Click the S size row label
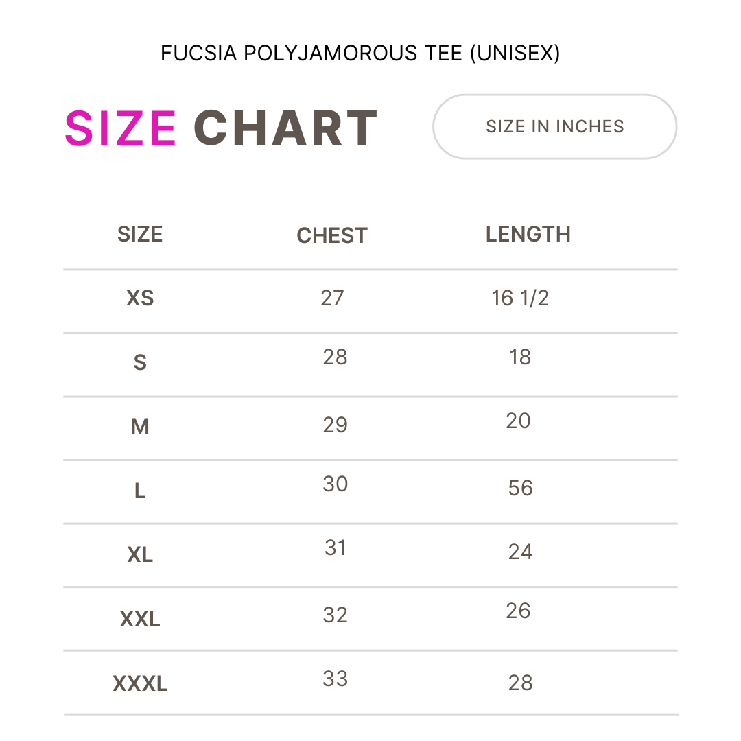The height and width of the screenshot is (741, 741). 140,362
